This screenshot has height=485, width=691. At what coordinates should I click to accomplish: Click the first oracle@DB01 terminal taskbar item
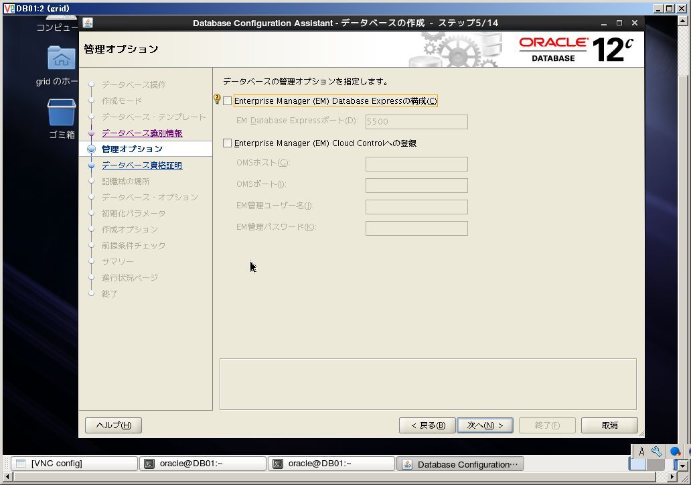(x=203, y=464)
